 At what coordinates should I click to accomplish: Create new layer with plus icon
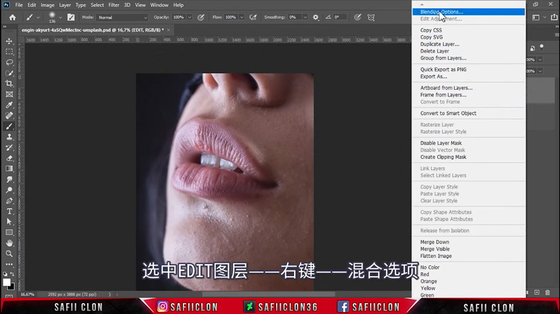tap(537, 292)
